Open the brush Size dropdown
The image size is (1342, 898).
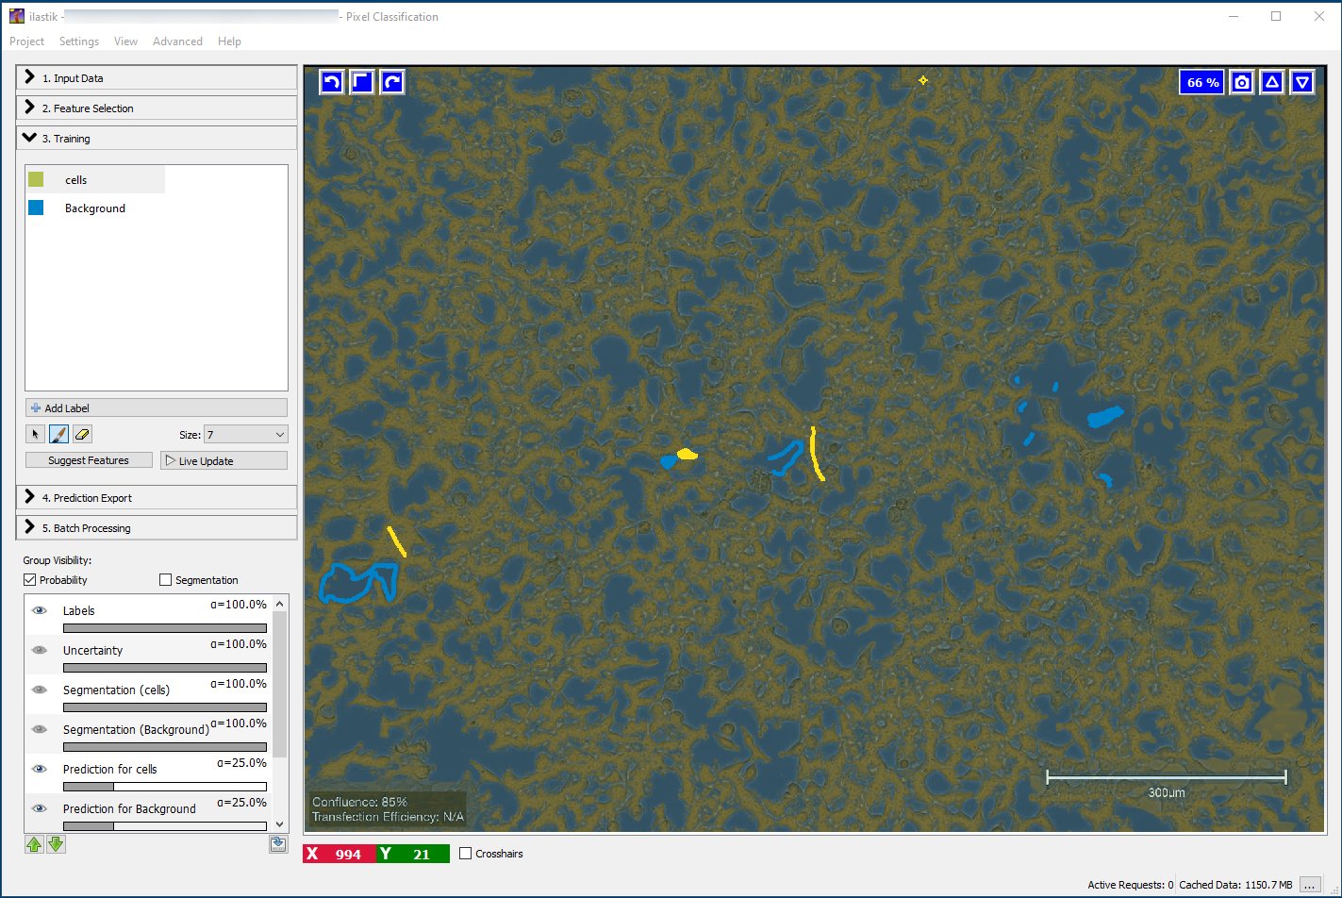coord(244,434)
